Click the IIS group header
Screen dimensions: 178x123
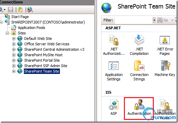109,92
